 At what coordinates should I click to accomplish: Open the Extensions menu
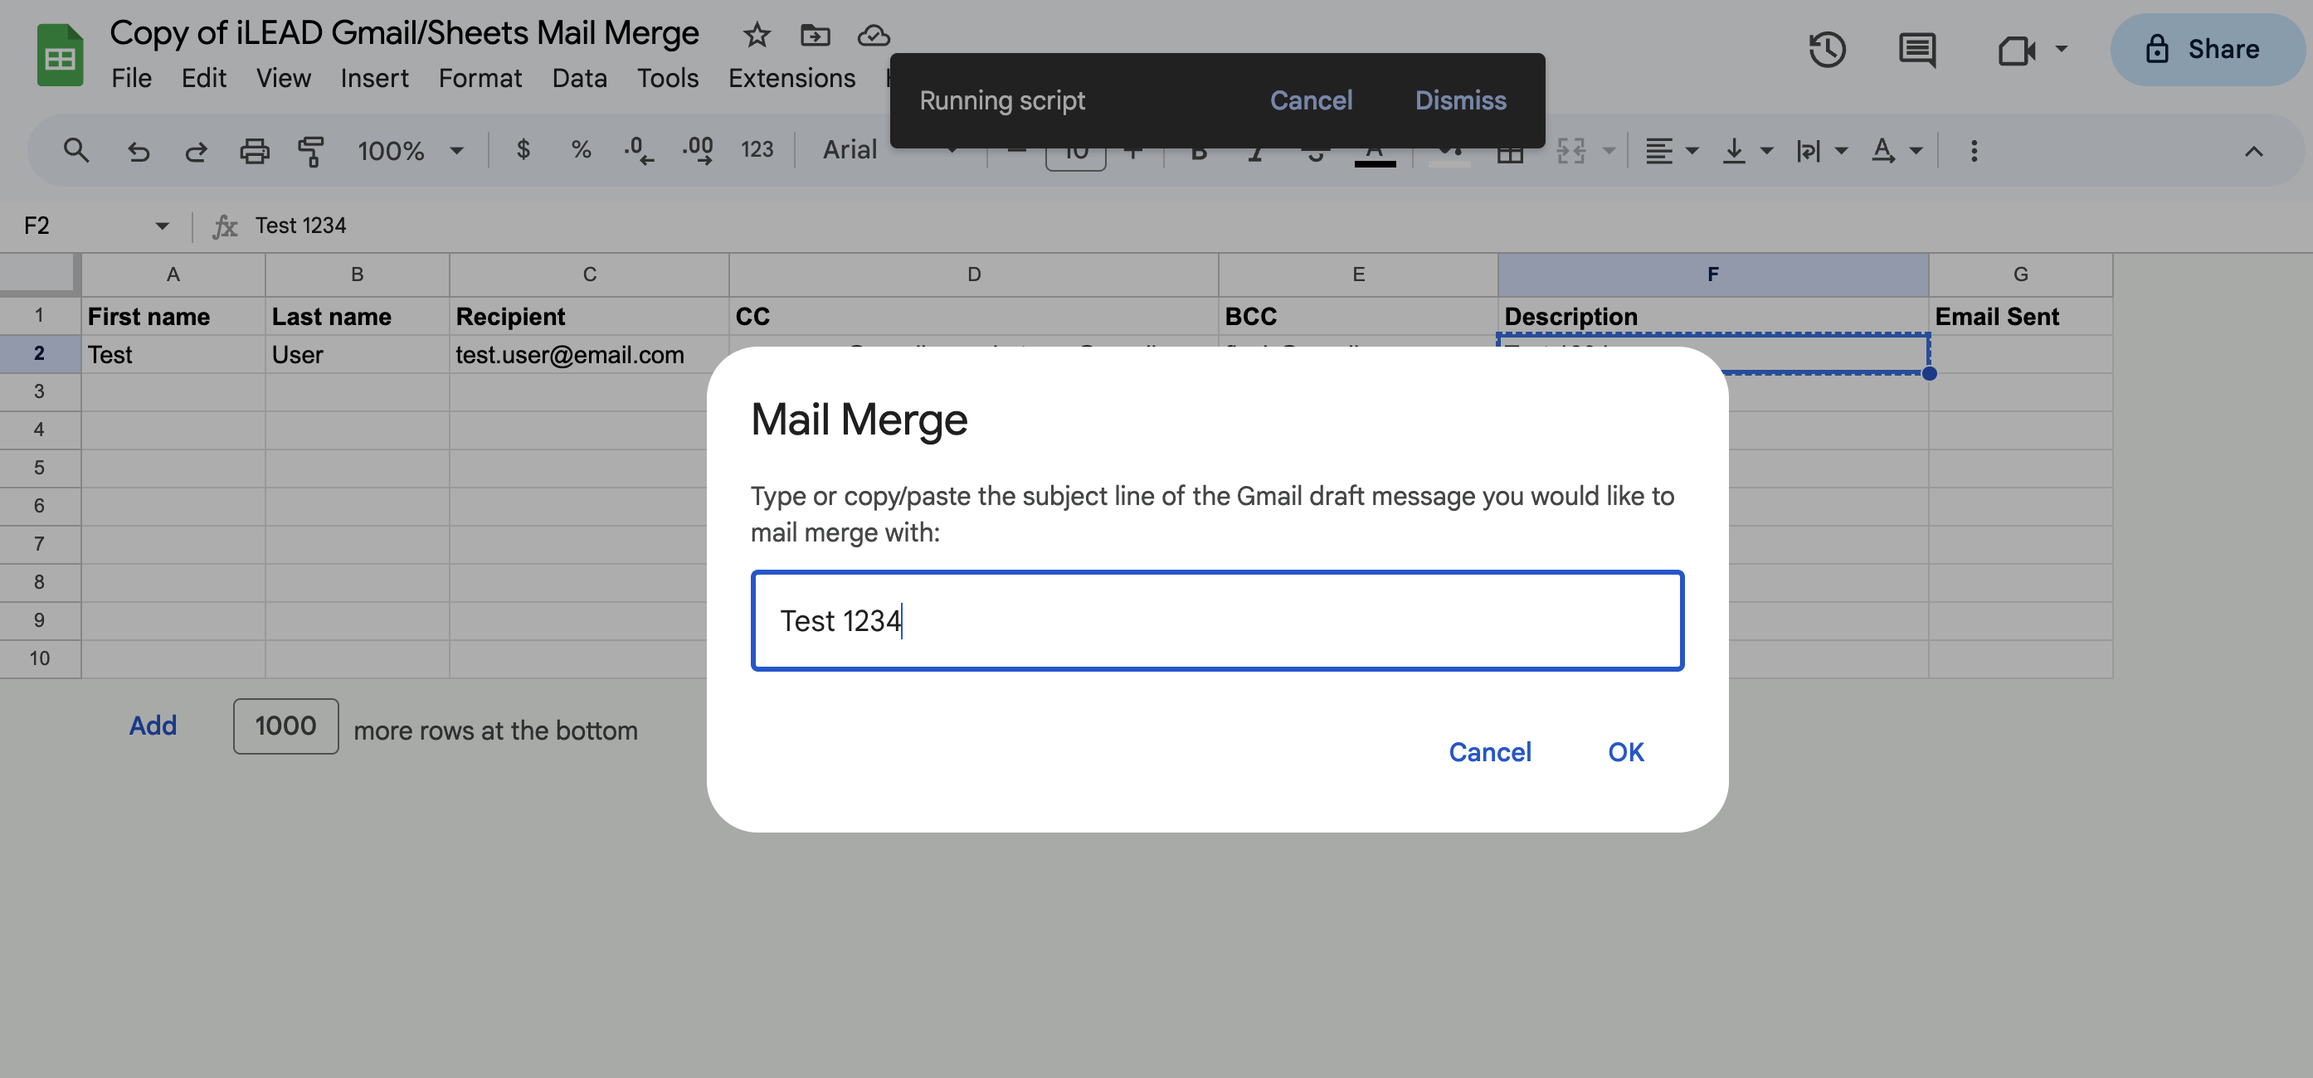click(x=791, y=78)
